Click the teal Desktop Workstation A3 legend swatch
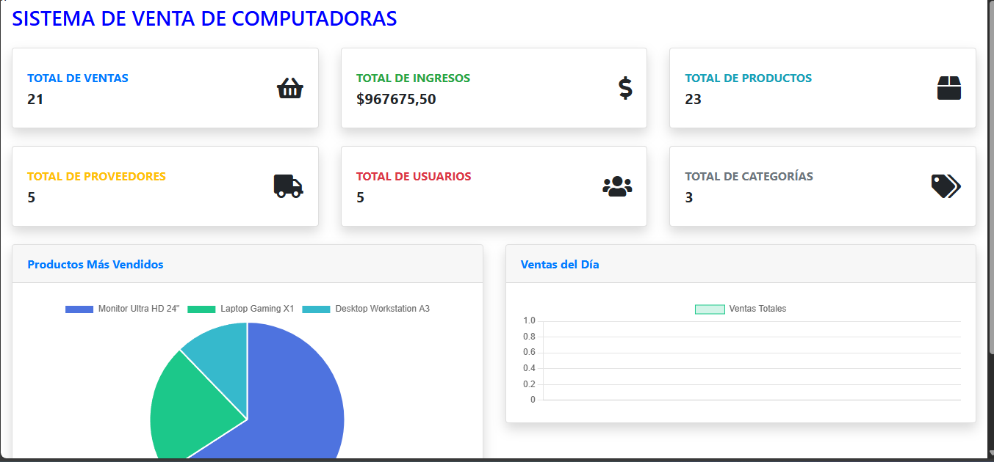 click(317, 309)
